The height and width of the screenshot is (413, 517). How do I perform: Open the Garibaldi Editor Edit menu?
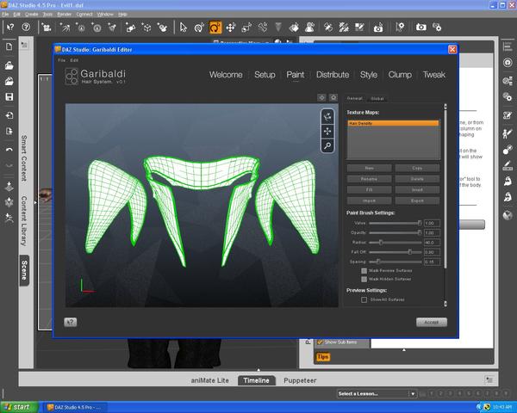(x=74, y=60)
